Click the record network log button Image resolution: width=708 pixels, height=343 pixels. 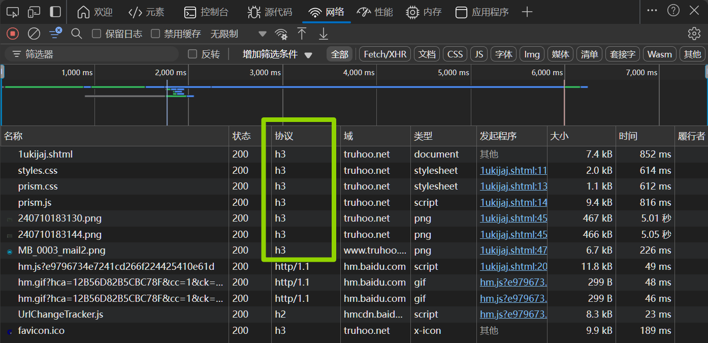point(13,34)
